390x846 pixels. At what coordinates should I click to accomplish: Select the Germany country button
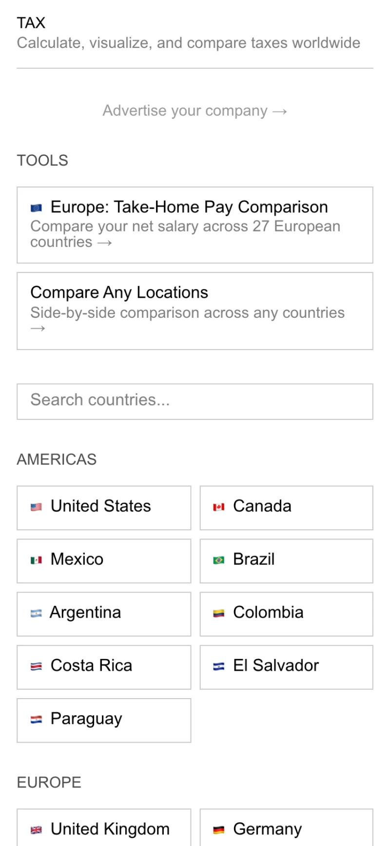287,828
